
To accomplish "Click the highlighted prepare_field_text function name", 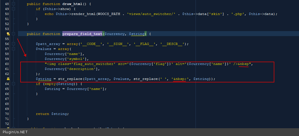I will [x=82, y=34].
